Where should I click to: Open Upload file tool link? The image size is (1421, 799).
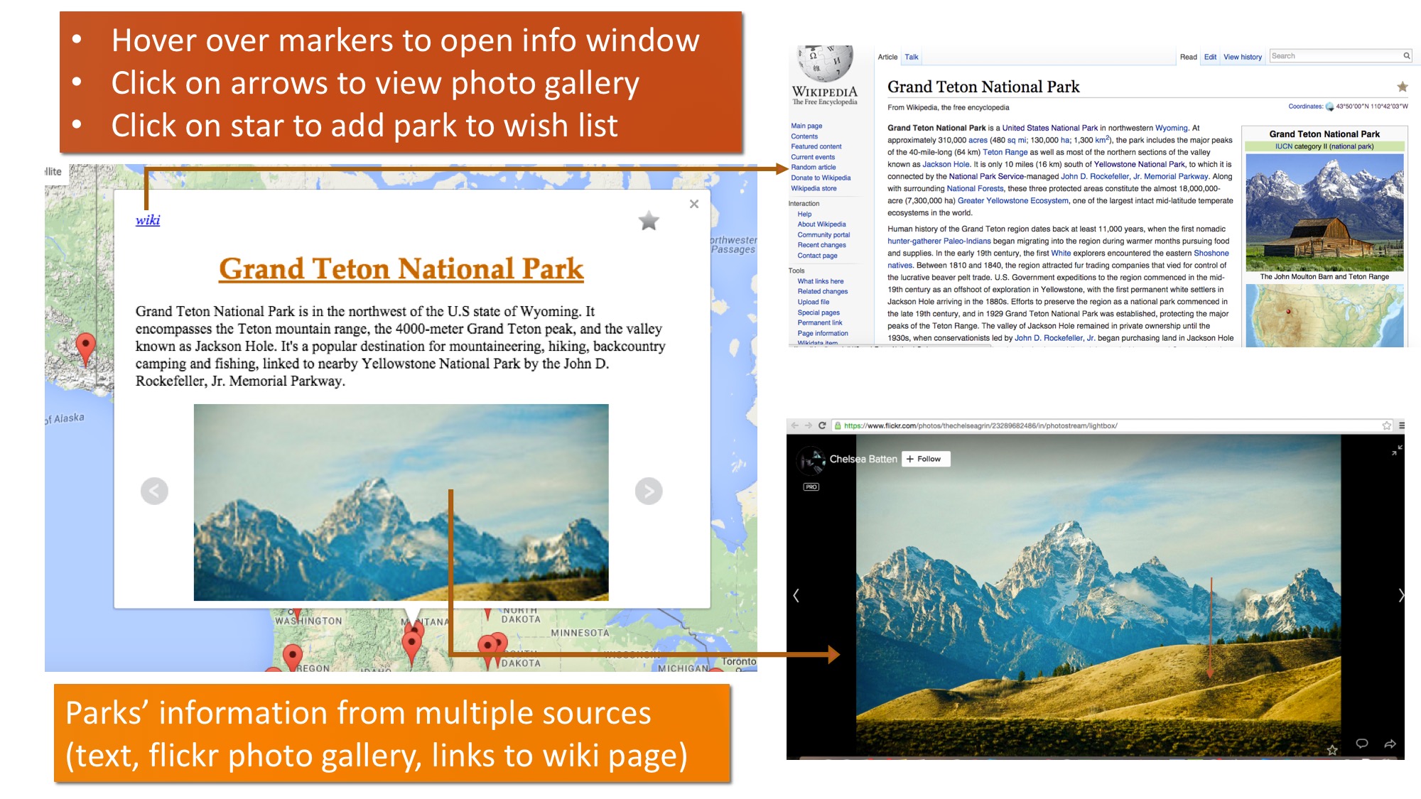[814, 302]
